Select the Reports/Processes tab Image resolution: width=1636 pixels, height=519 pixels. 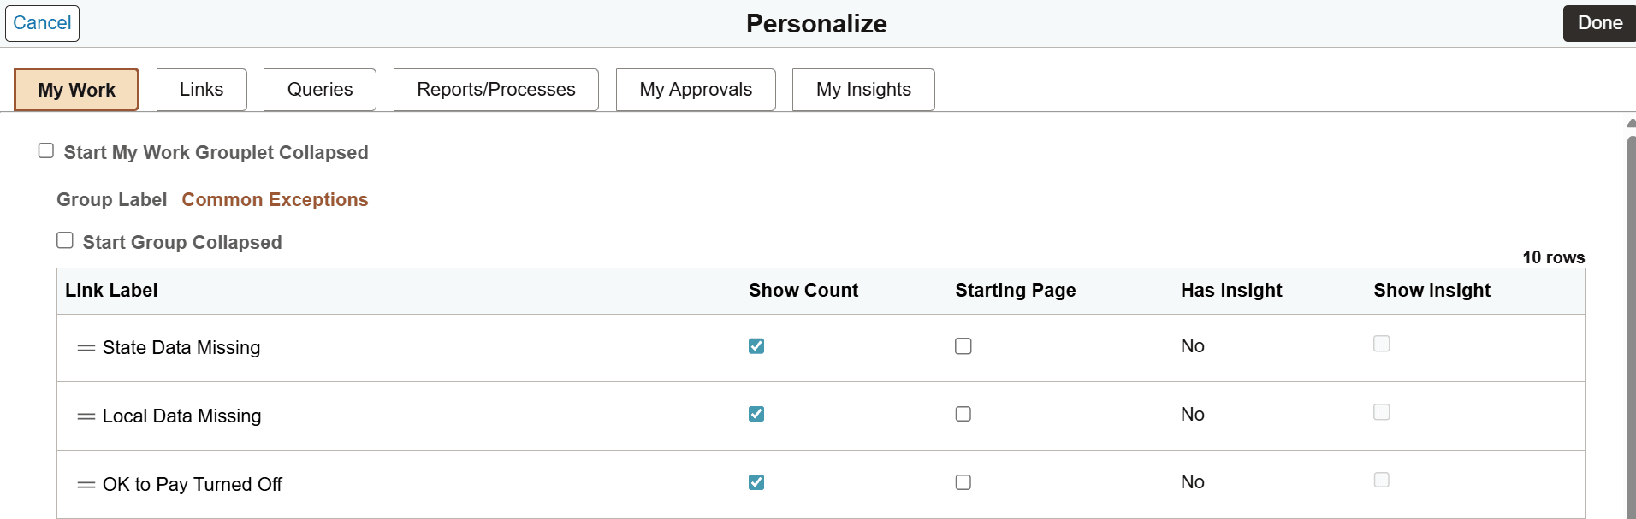[x=496, y=90]
